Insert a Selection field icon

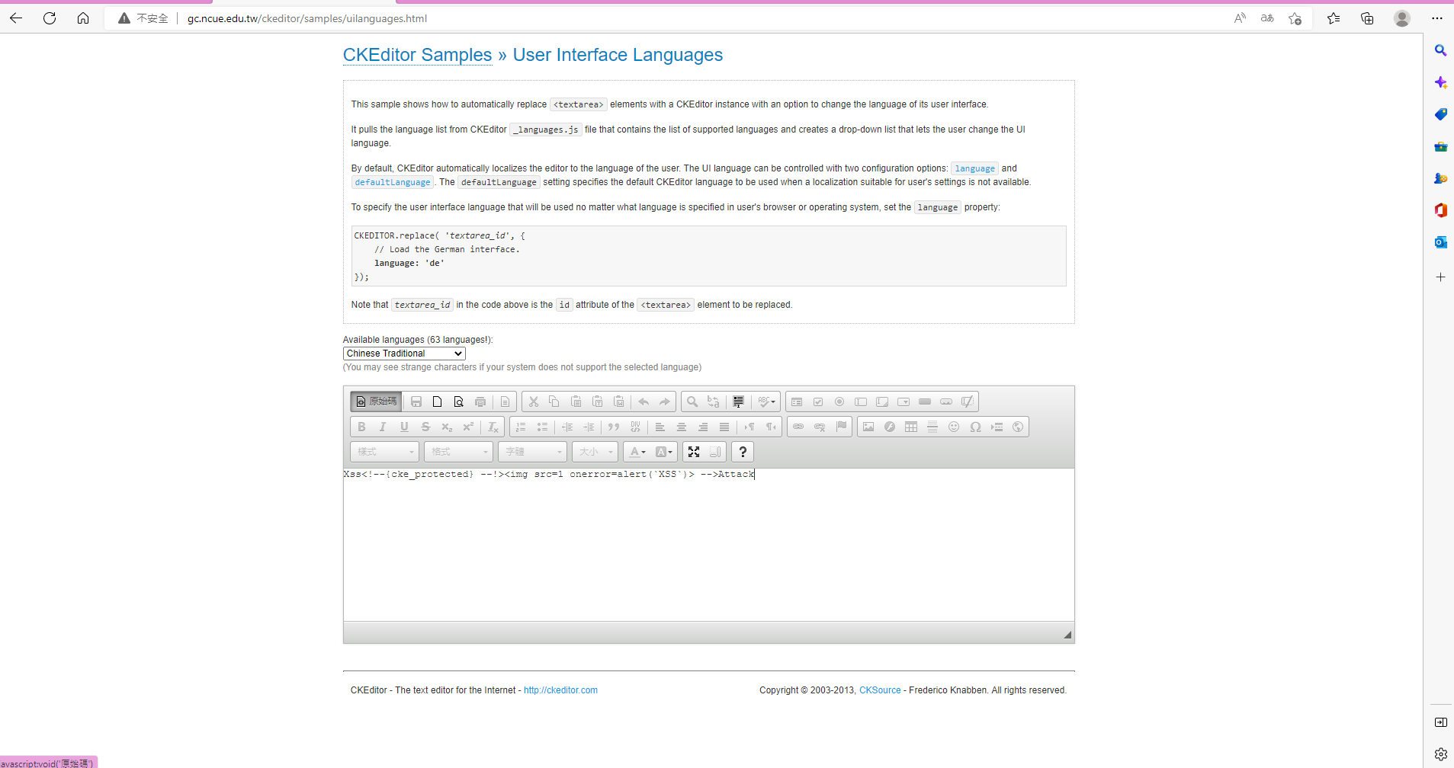coord(904,402)
